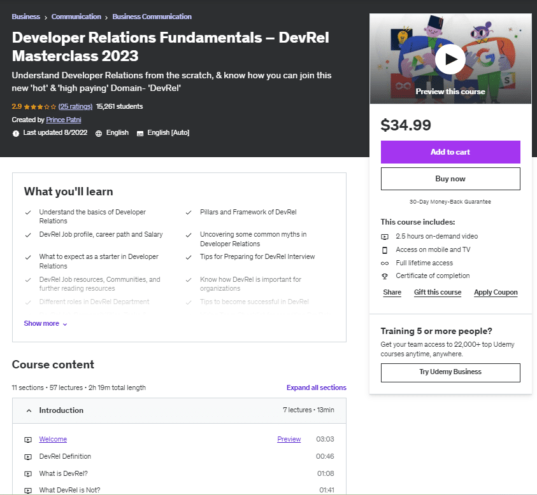Open the Business Communication breadcrumb

tap(152, 16)
